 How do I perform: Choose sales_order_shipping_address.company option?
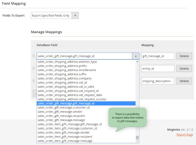point(64,78)
